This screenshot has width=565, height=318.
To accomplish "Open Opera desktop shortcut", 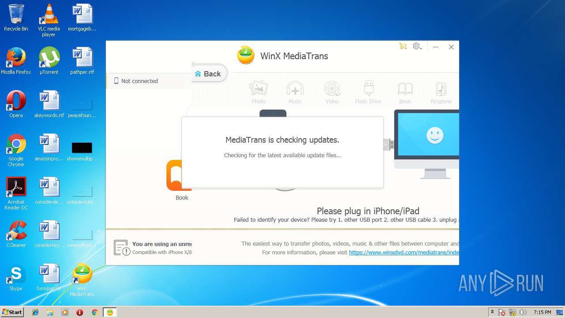I will coord(16,105).
